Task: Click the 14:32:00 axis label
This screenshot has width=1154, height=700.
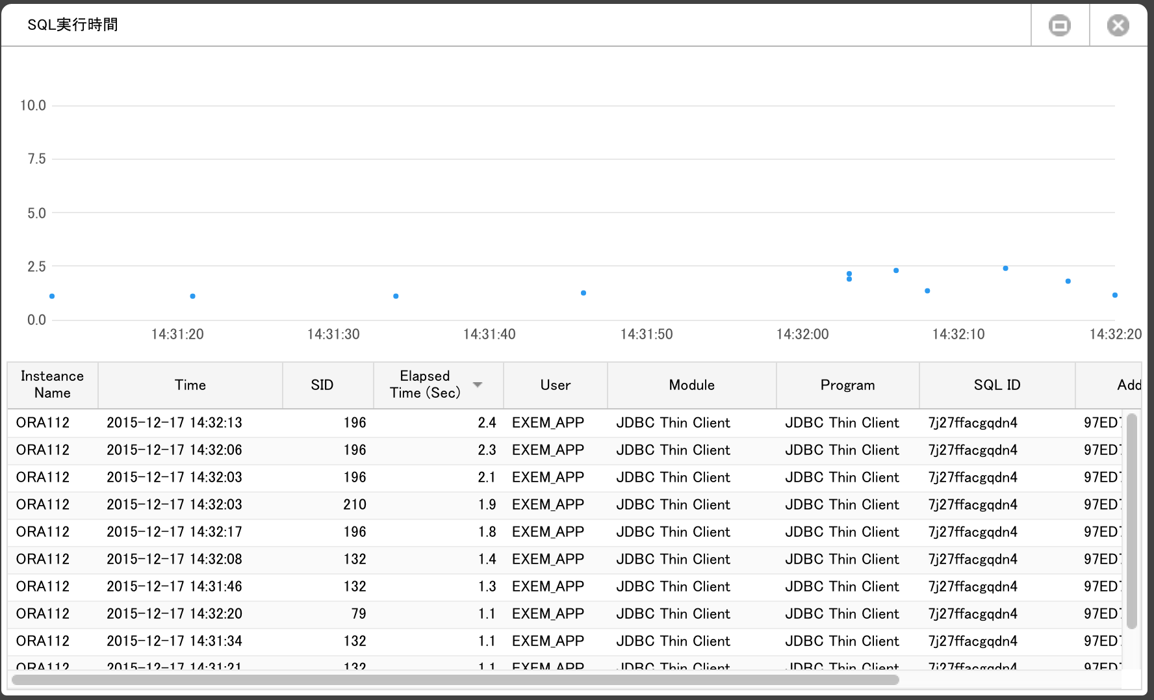Action: (x=802, y=334)
